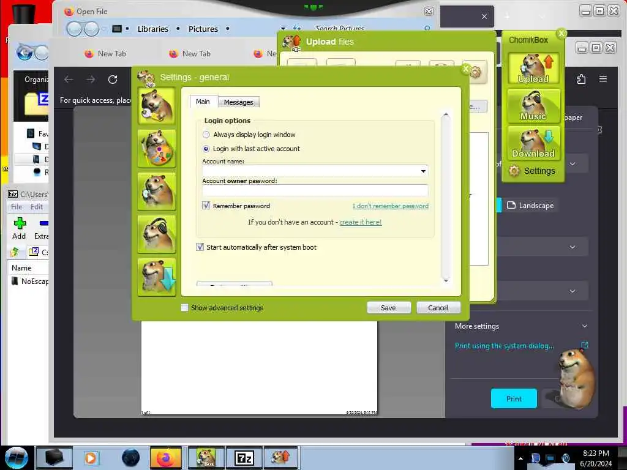Open the general settings hamster icon in sidebar
Image resolution: width=627 pixels, height=470 pixels.
pos(156,106)
